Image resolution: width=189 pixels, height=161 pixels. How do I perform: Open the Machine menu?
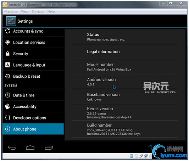pos(11,12)
